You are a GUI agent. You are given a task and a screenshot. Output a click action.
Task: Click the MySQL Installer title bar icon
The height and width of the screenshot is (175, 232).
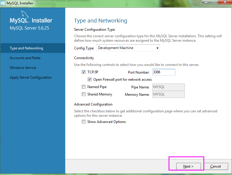point(3,3)
